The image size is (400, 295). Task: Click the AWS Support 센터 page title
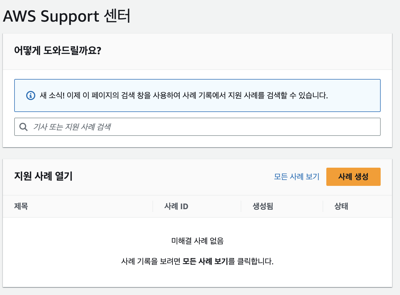(x=67, y=16)
